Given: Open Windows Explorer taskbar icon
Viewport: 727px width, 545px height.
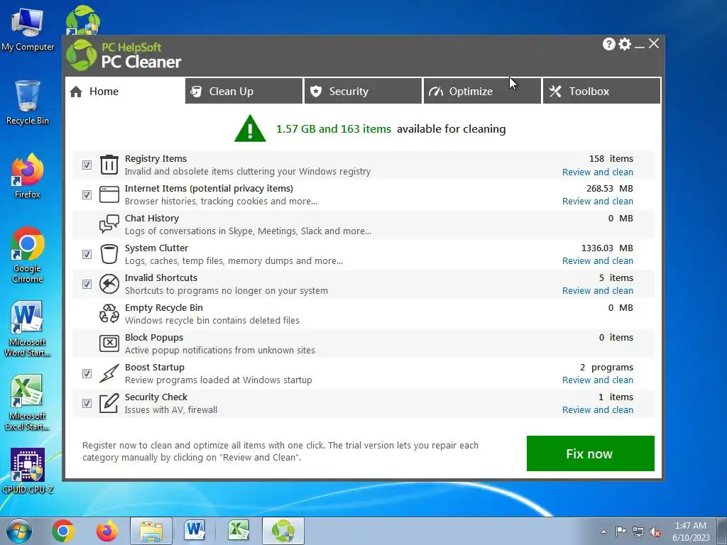Looking at the screenshot, I should (x=151, y=531).
